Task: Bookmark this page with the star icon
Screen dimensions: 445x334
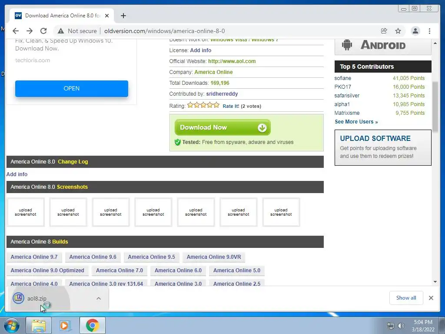Action: [398, 31]
